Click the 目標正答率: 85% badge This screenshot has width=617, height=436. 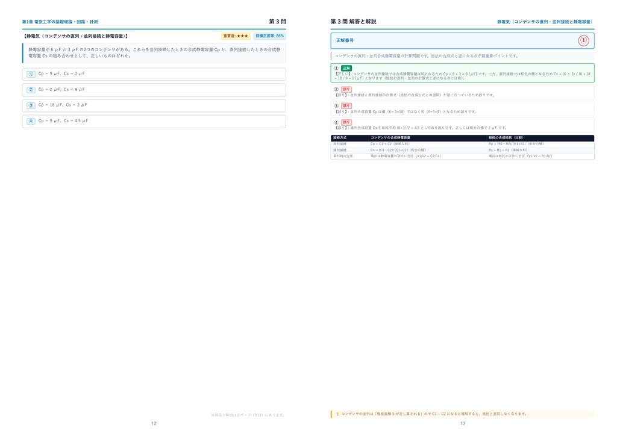point(269,36)
